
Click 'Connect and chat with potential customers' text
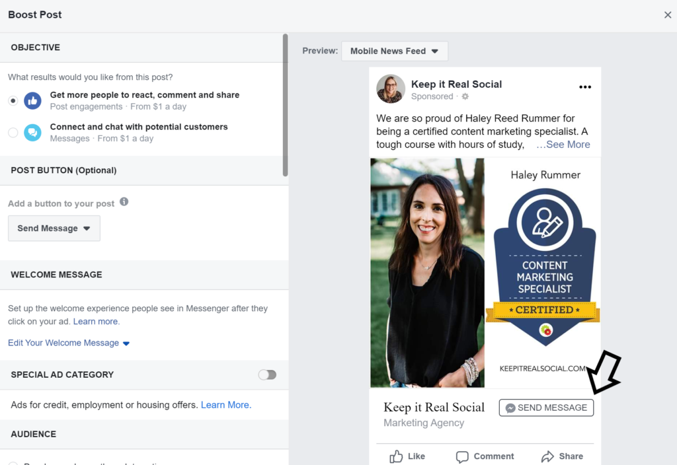(139, 127)
